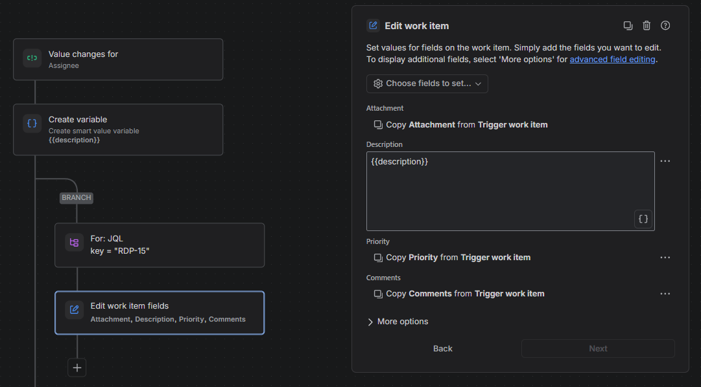Click the purple branch icon on For: JQL card
The width and height of the screenshot is (701, 387).
coord(74,243)
